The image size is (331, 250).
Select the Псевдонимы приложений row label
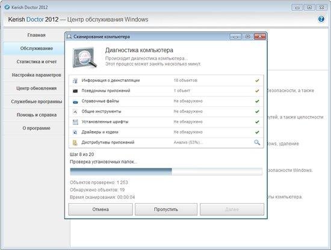[106, 91]
